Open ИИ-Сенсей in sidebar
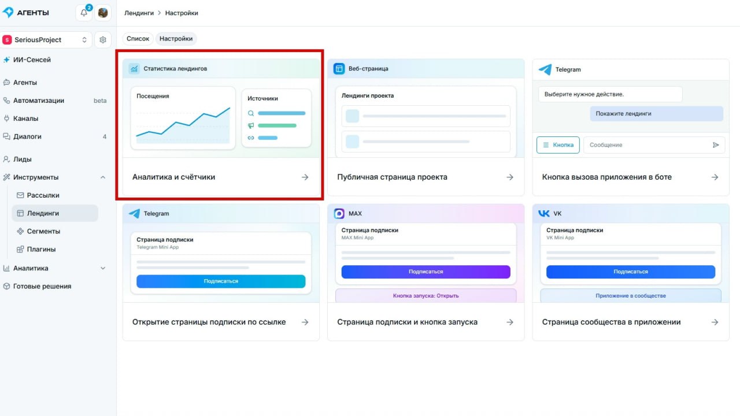Screen dimensions: 740x416 point(32,60)
